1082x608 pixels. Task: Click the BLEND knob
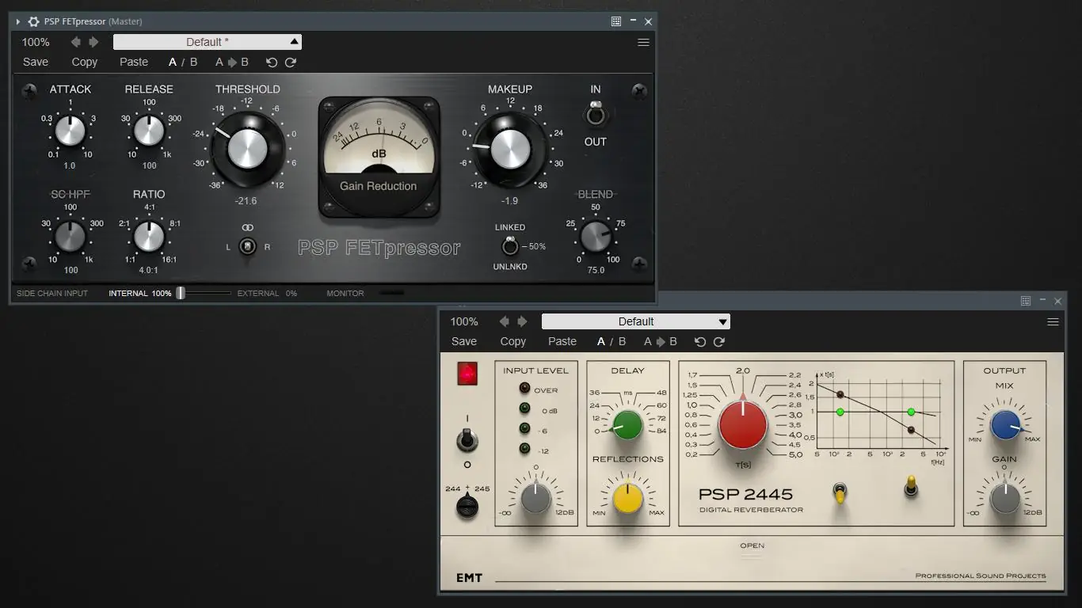pyautogui.click(x=596, y=236)
